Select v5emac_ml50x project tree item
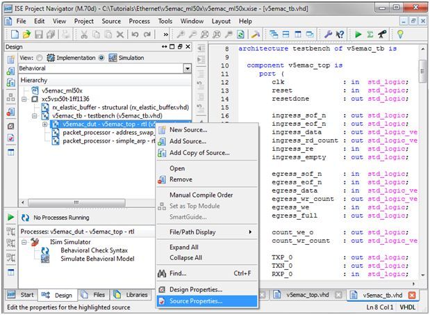The width and height of the screenshot is (430, 315). coord(62,90)
